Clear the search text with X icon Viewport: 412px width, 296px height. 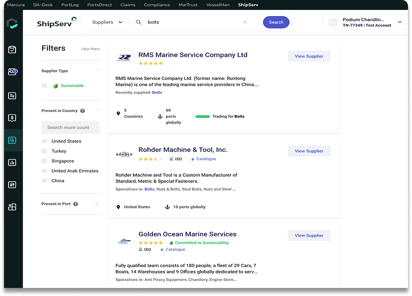[245, 22]
